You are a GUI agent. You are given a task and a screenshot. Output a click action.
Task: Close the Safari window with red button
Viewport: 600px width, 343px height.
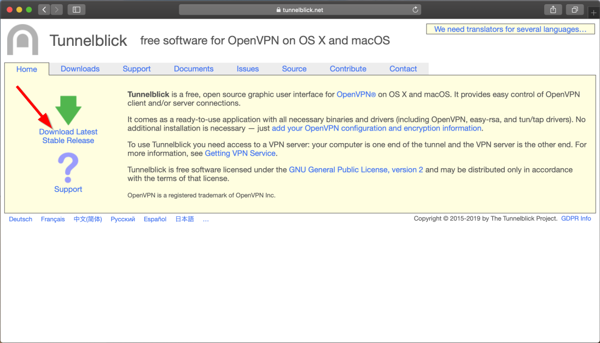(x=9, y=9)
